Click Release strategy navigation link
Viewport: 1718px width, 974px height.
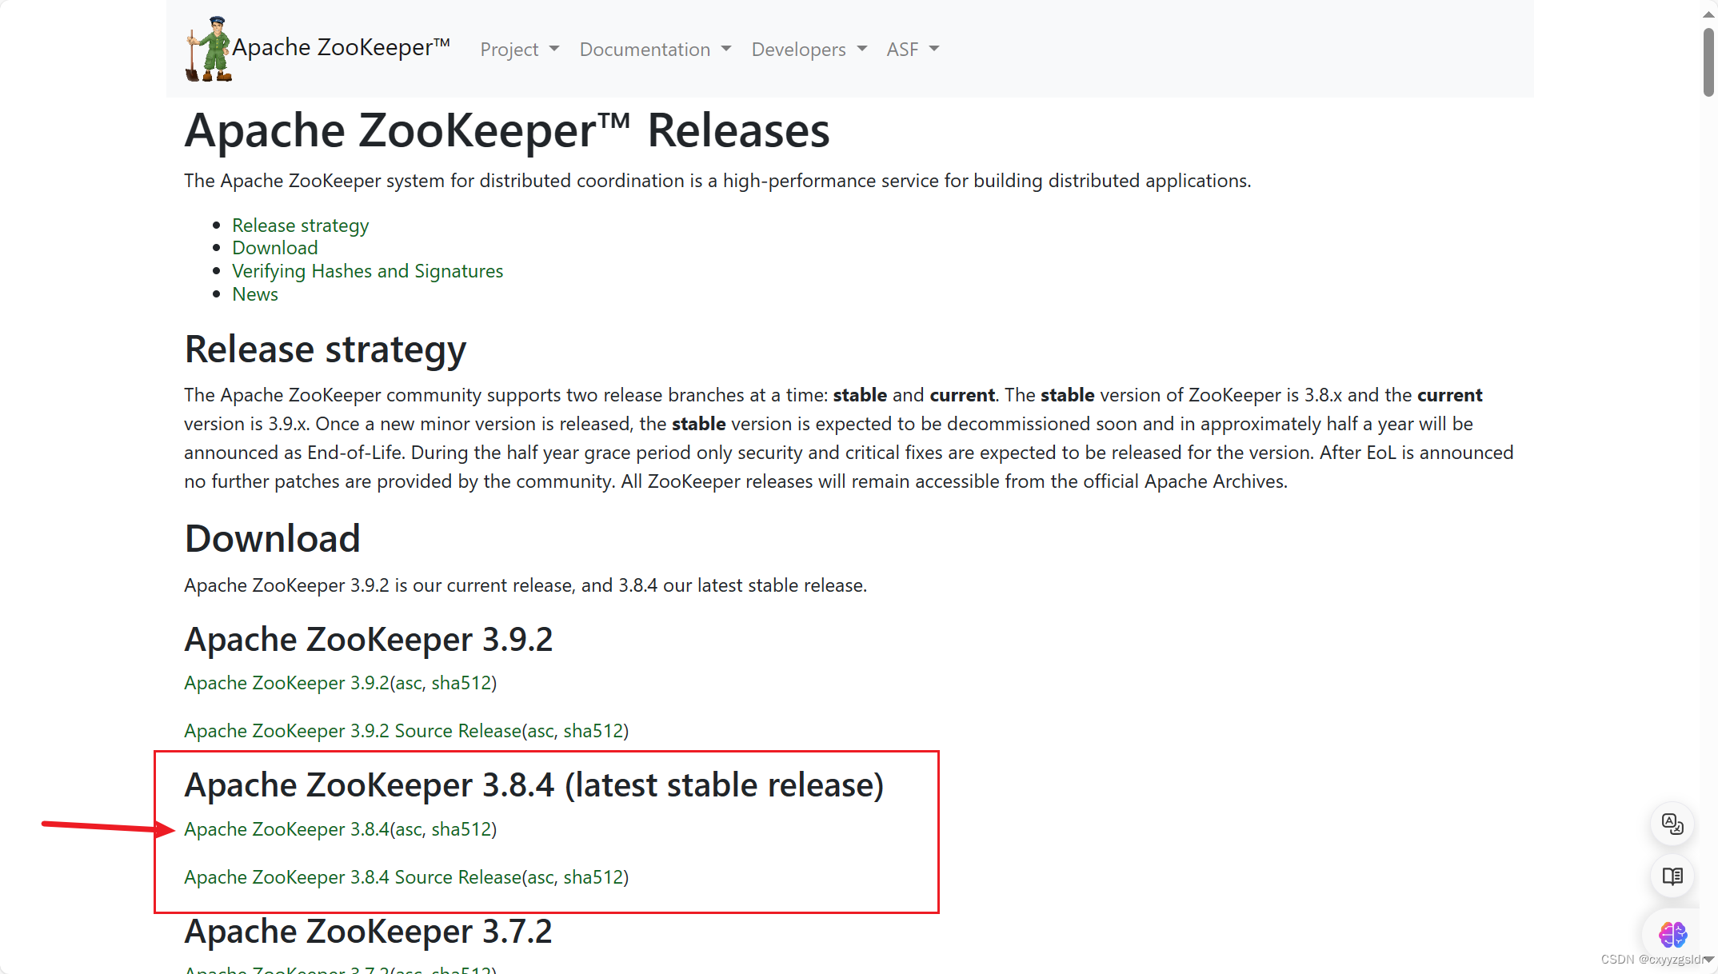(301, 224)
